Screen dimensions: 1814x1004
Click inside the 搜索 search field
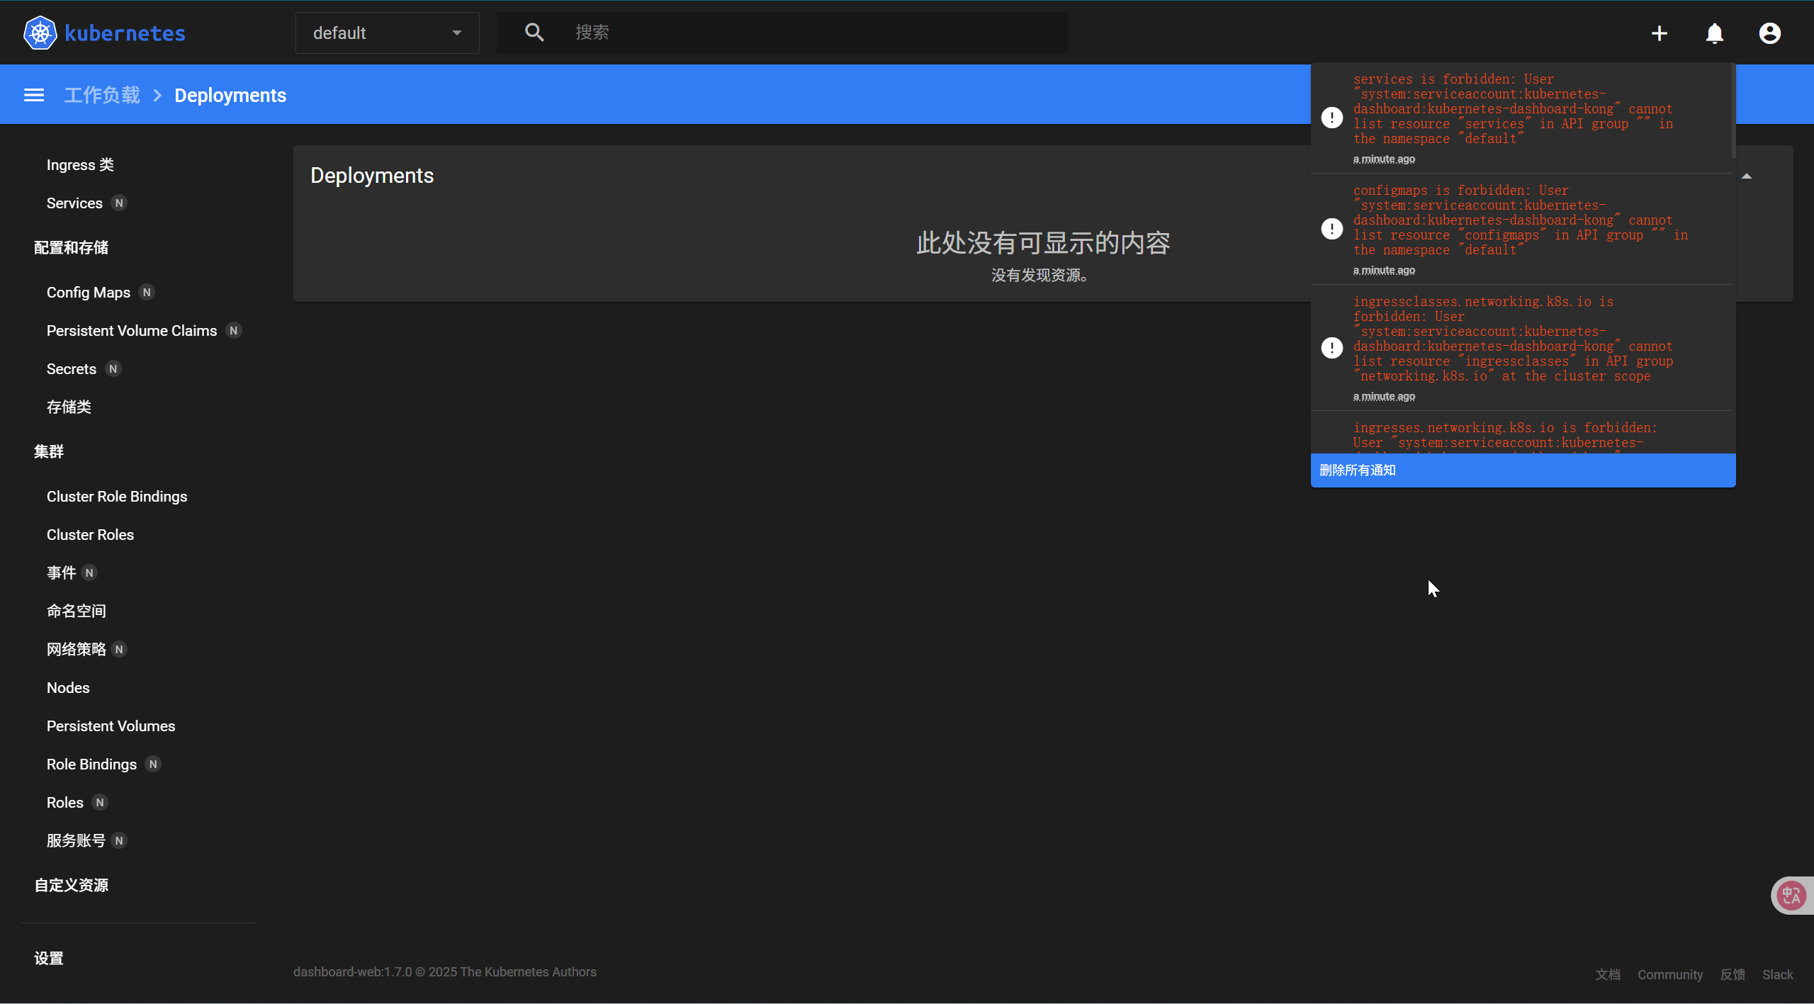click(779, 32)
